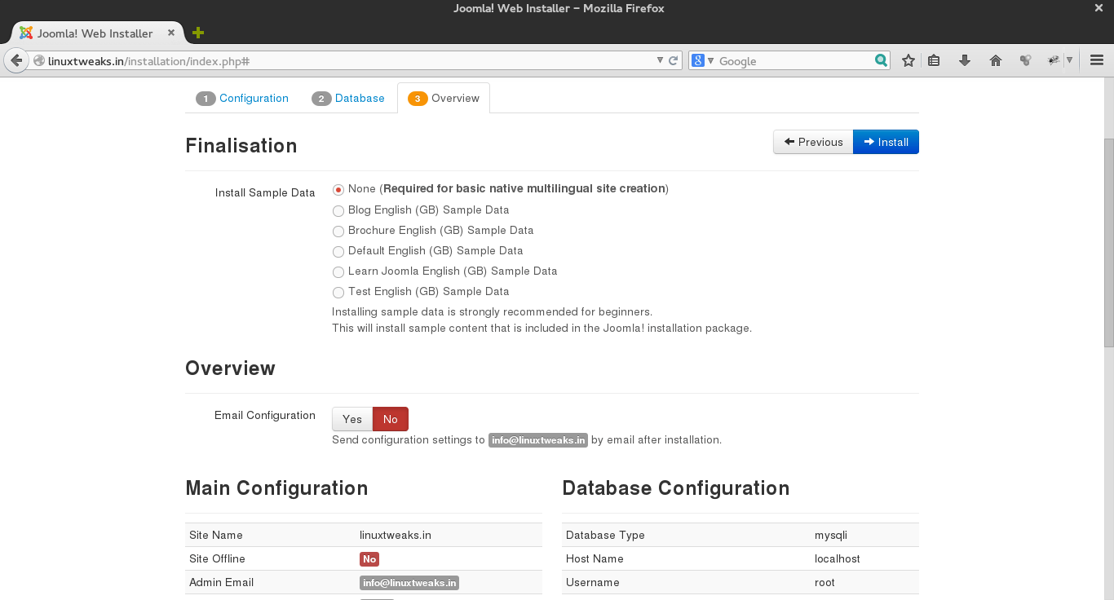This screenshot has height=600, width=1114.
Task: Choose Blog English (GB) Sample Data
Action: tap(338, 210)
